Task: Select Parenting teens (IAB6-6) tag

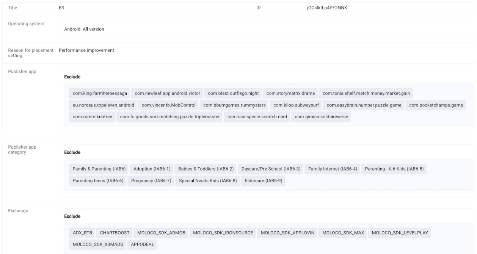Action: 98,180
